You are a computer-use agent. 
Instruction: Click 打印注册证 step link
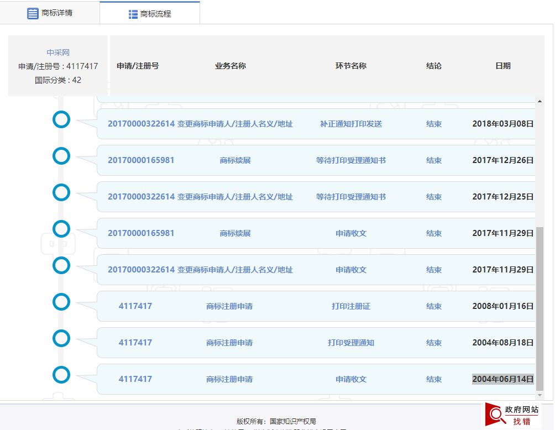[x=350, y=306]
